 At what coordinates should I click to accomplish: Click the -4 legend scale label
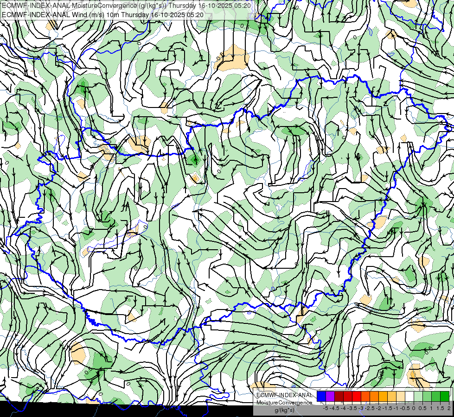coord(343,408)
